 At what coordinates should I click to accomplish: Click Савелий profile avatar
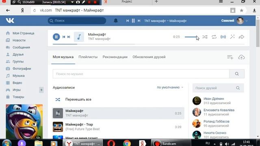(x=240, y=21)
